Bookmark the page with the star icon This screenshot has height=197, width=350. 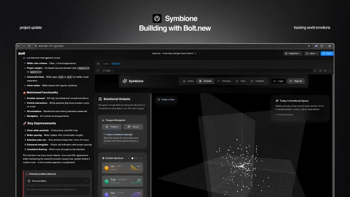click(x=309, y=46)
